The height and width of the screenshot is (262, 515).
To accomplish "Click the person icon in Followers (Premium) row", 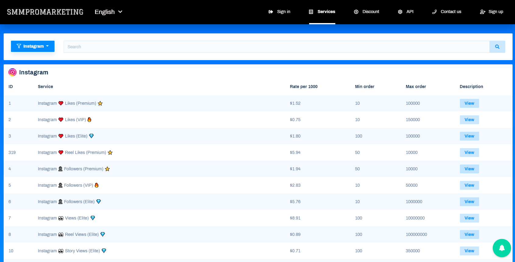I will (60, 169).
